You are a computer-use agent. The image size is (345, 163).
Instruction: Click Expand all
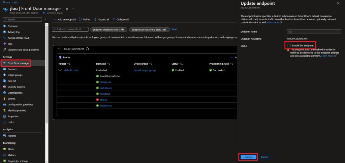tap(102, 19)
